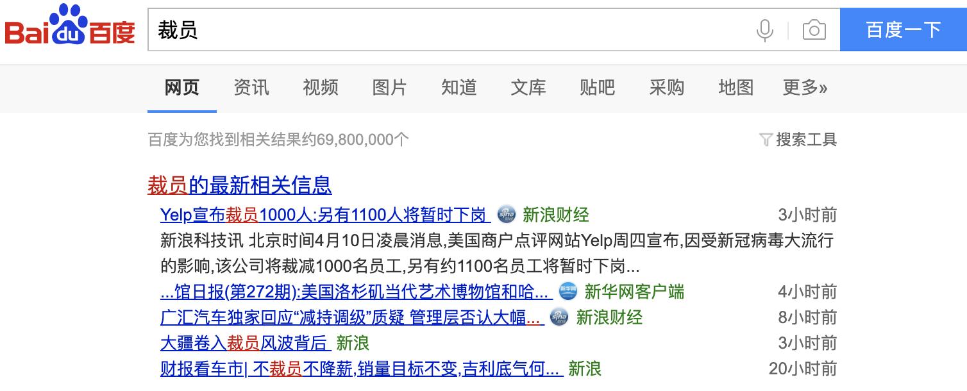Open the 文库 tab
The height and width of the screenshot is (391, 967).
coord(528,88)
